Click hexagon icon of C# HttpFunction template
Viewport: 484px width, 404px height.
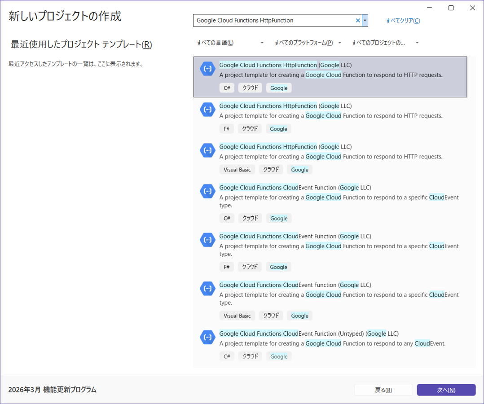coord(207,69)
